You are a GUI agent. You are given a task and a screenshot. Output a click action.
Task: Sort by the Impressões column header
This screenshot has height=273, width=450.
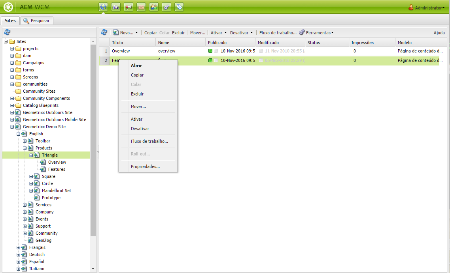pos(372,42)
